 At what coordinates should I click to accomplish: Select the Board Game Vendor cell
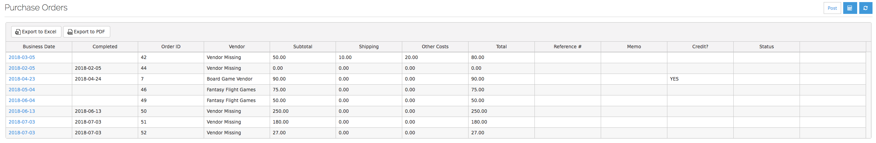point(229,79)
